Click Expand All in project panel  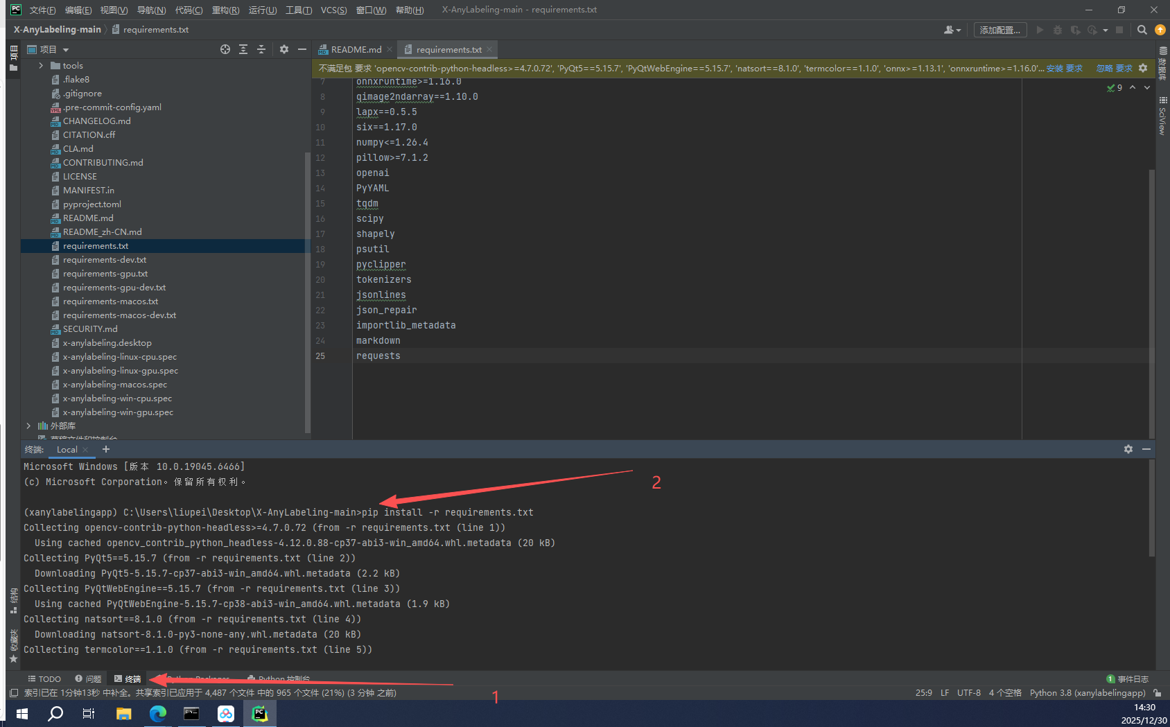243,49
